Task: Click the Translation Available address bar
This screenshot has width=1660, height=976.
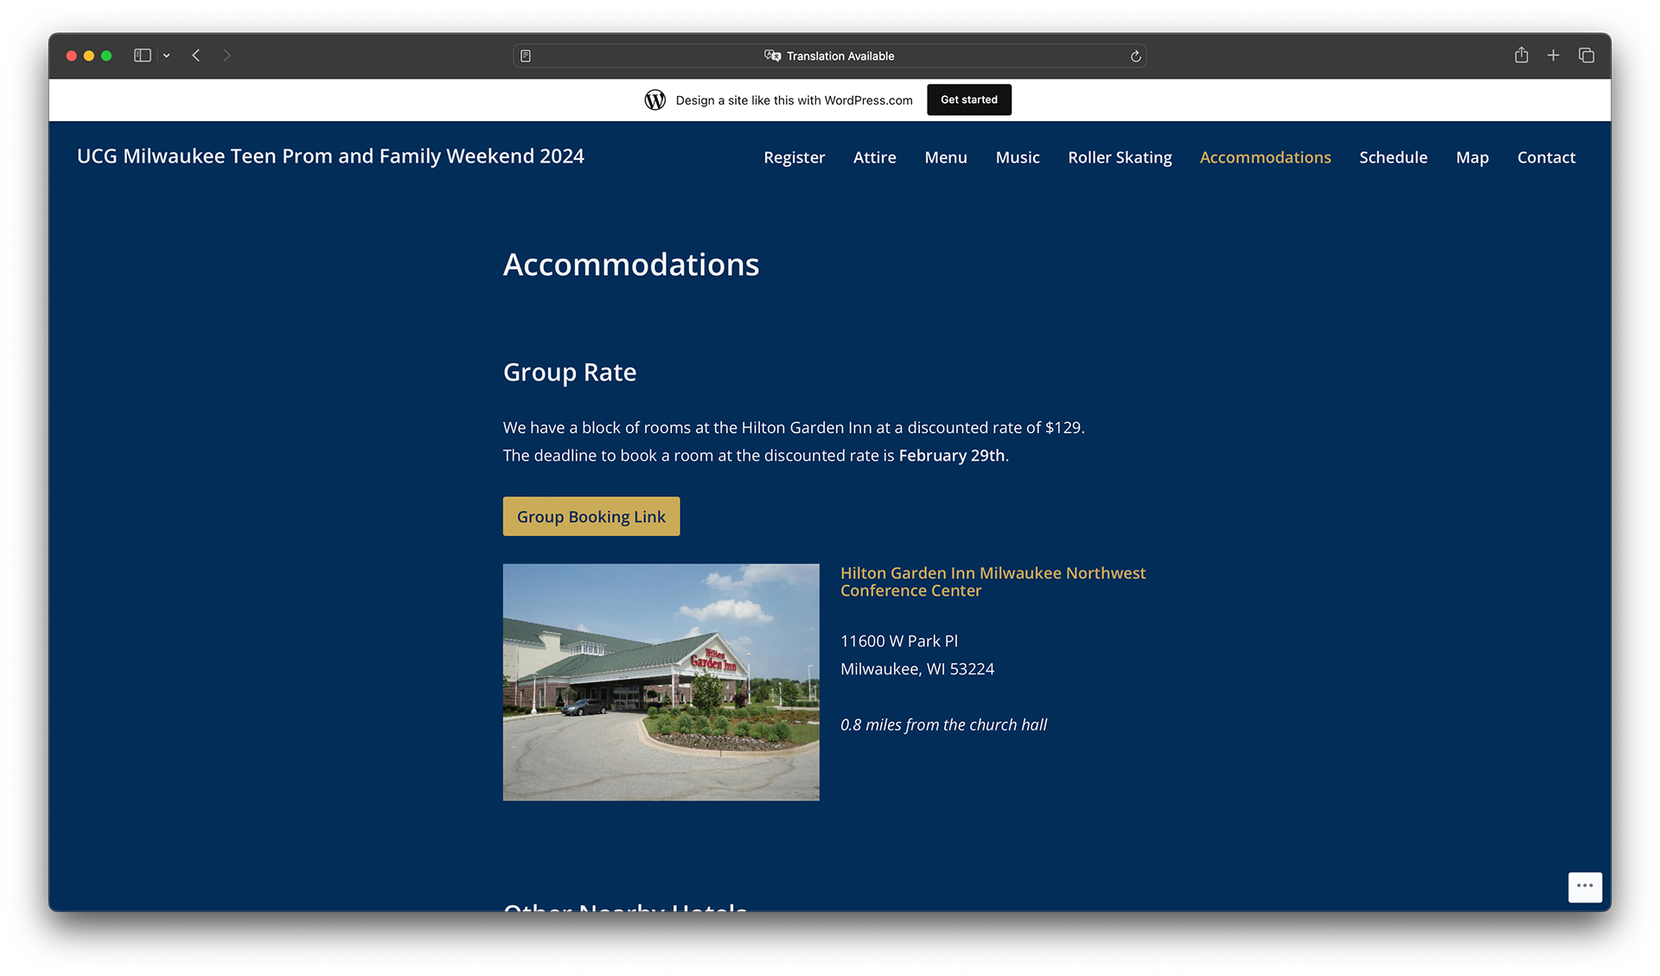Action: click(830, 56)
